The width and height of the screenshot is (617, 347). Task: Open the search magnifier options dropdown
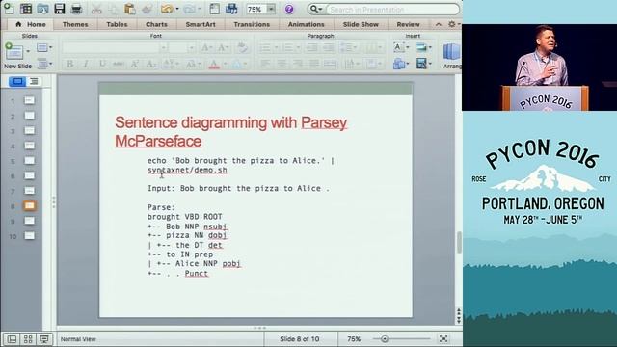tap(316, 9)
